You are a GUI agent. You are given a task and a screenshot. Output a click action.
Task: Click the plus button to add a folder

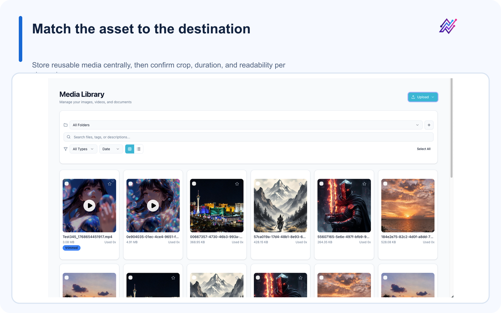tap(429, 125)
